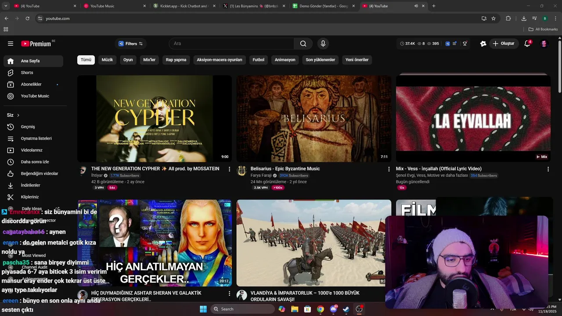Open the browser extensions puzzle icon
The height and width of the screenshot is (316, 562).
[508, 18]
